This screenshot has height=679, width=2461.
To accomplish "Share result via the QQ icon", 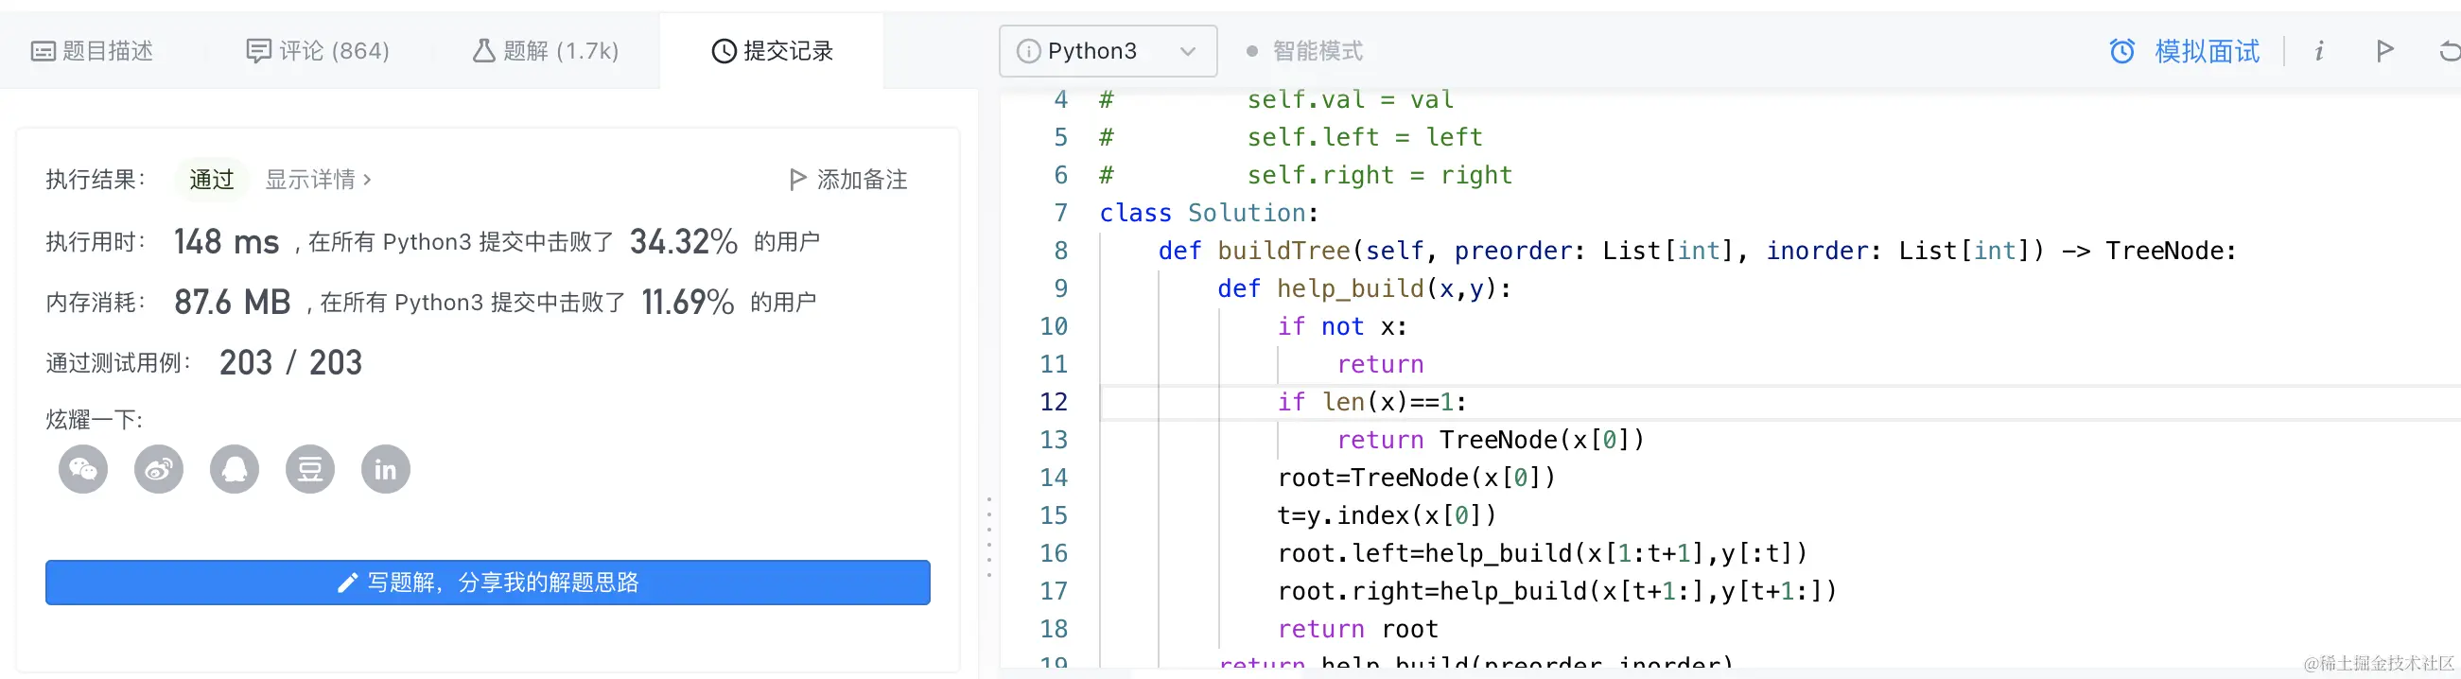I will [x=234, y=469].
